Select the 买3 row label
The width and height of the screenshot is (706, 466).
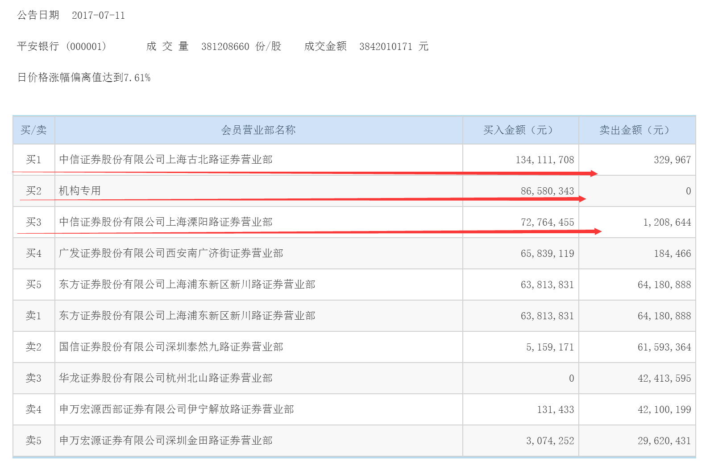33,222
